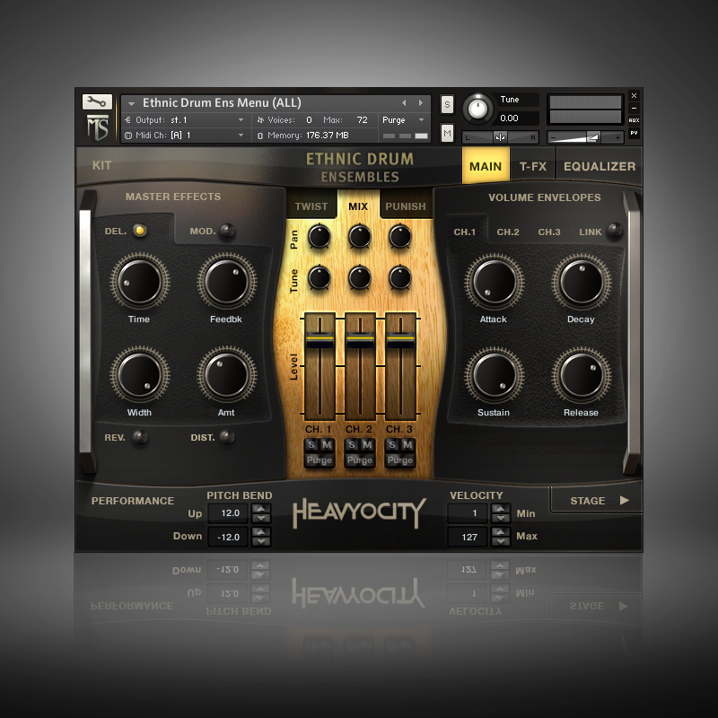Screen dimensions: 718x718
Task: Toggle the REV. effect LED
Action: 140,437
